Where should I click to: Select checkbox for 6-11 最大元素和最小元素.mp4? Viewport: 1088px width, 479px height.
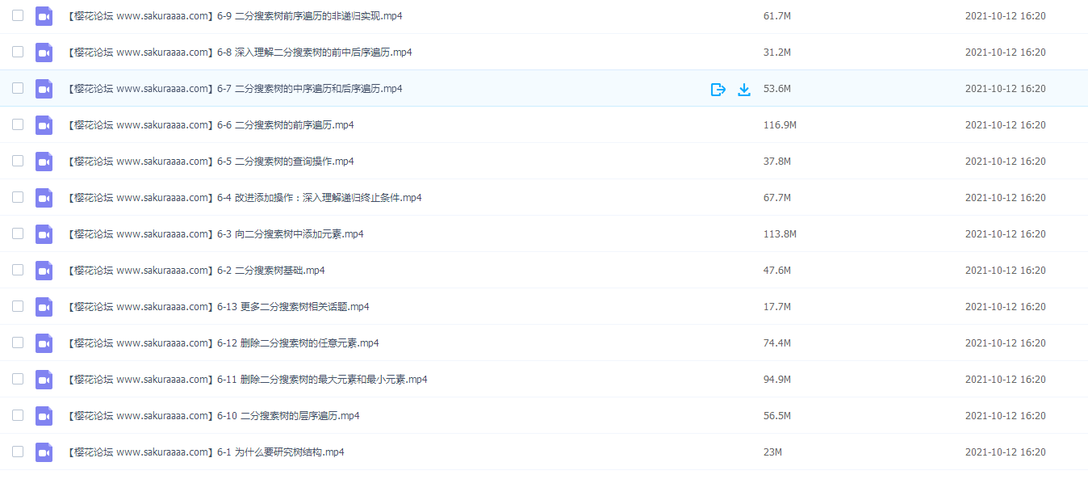tap(18, 379)
